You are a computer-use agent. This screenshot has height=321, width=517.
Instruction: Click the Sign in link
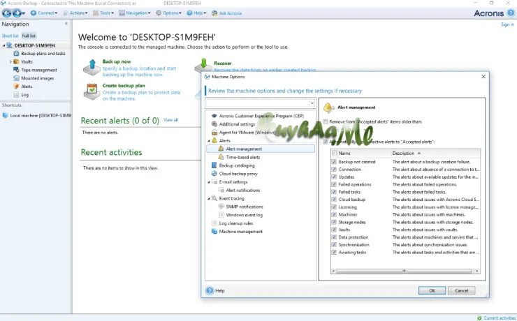(x=507, y=24)
